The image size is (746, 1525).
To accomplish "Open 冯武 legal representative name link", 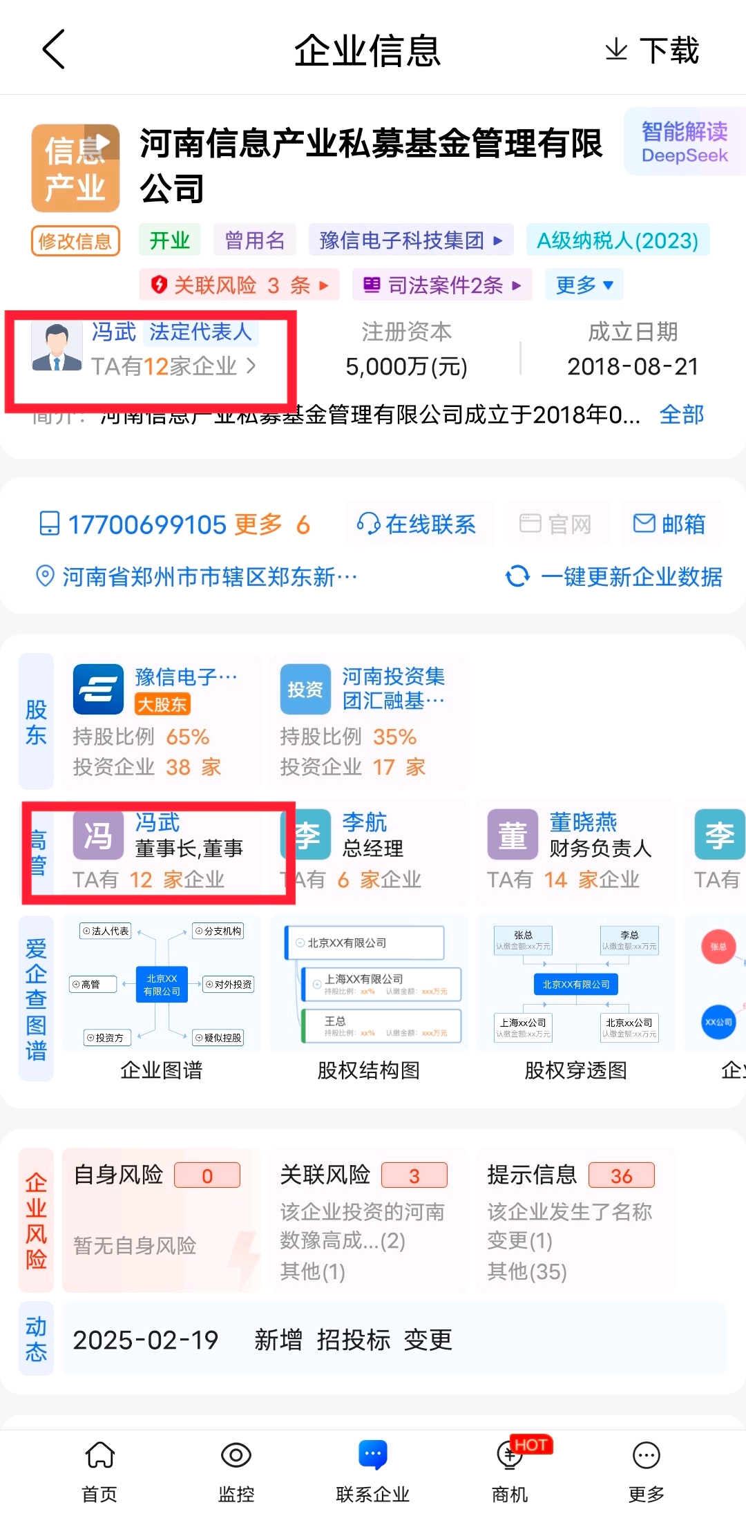I will [114, 332].
